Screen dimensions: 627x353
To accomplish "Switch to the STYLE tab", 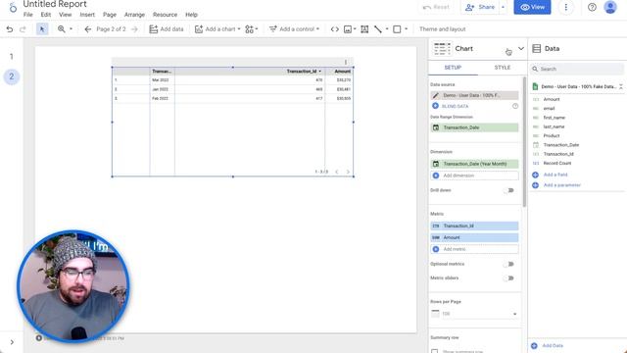I will click(503, 68).
